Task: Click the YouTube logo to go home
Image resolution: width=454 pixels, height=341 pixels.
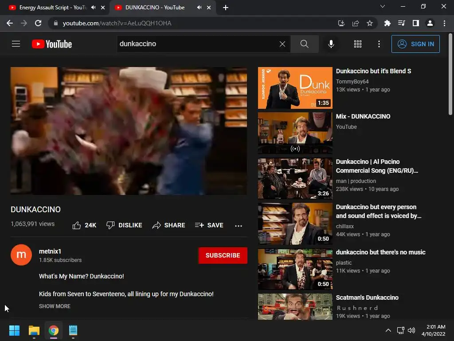Action: pos(52,44)
